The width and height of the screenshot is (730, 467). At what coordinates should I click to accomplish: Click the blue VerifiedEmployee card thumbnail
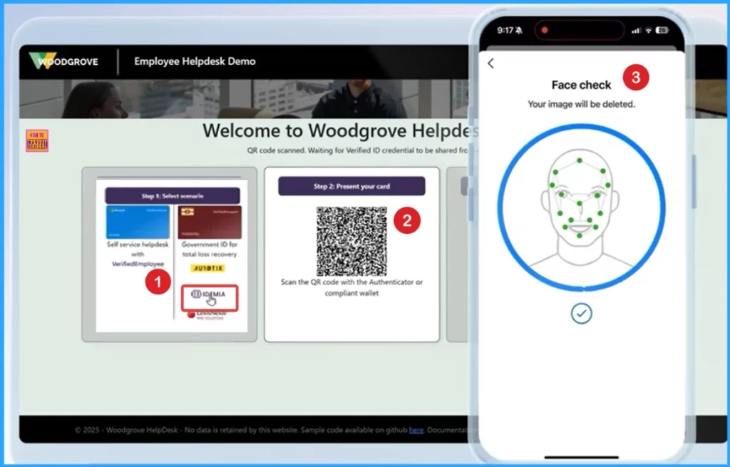tap(138, 222)
